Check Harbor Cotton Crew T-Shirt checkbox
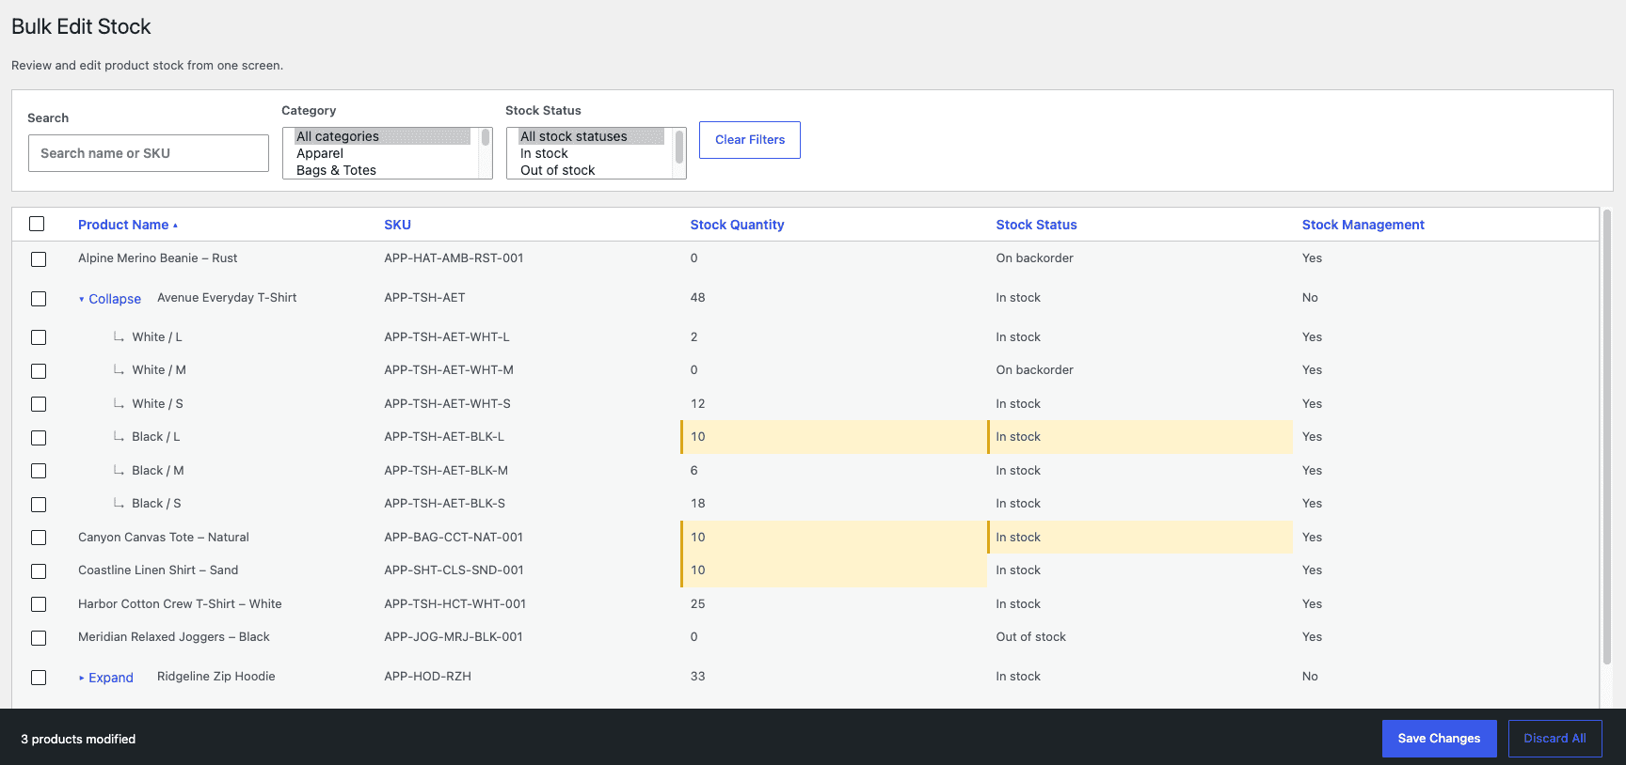Image resolution: width=1626 pixels, height=765 pixels. pos(39,604)
